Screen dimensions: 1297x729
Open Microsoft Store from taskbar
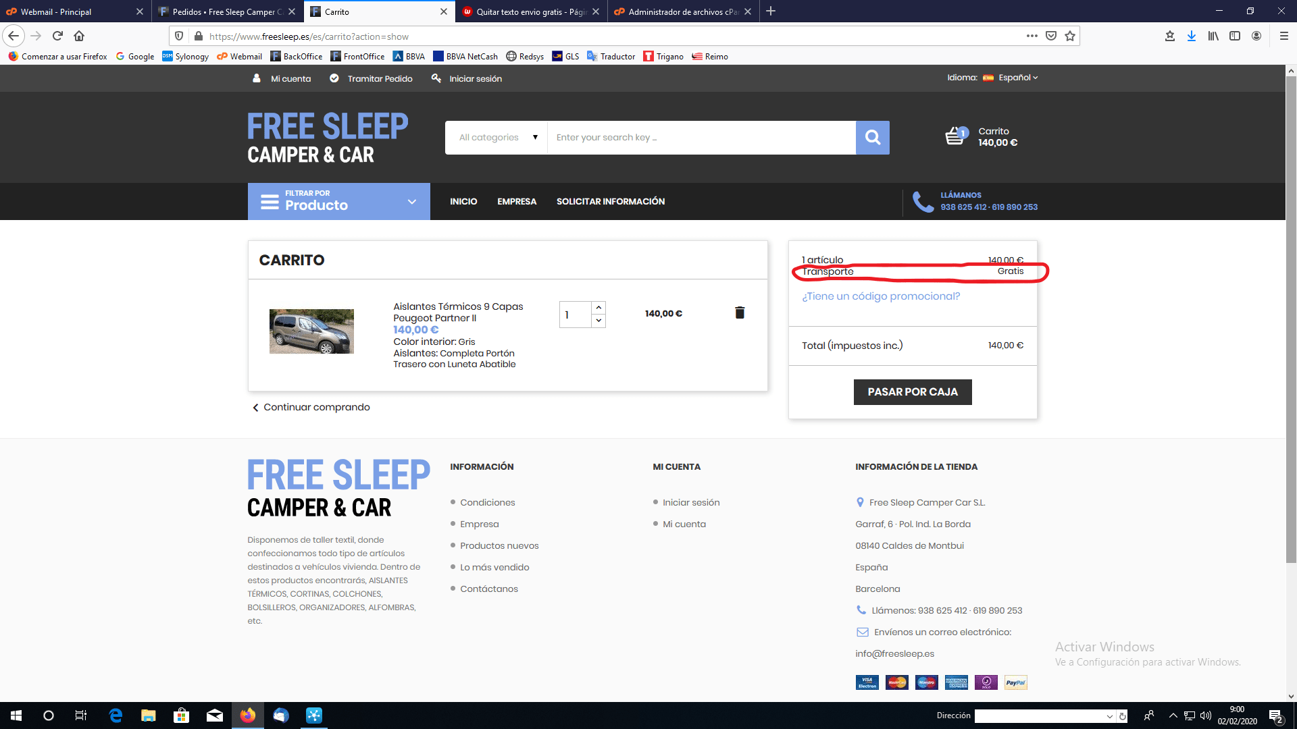coord(181,715)
